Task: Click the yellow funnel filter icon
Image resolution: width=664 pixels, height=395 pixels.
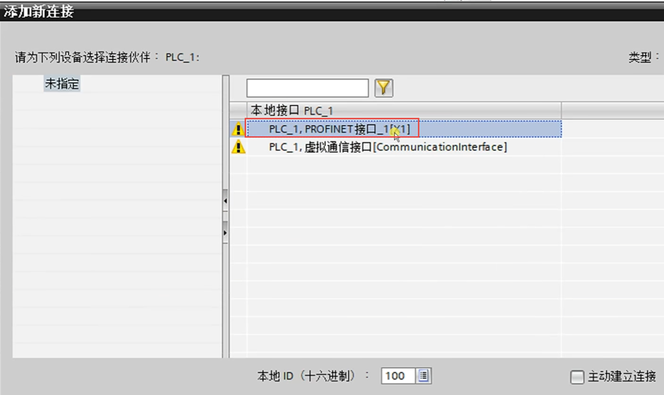Action: [x=384, y=88]
